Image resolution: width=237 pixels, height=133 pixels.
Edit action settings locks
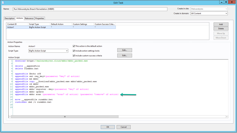(x=125, y=50)
